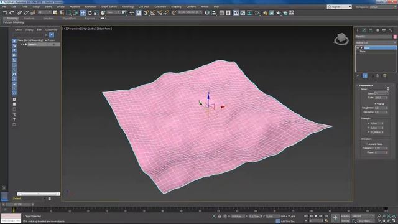Screen dimensions: 398x224
Task: Toggle the Angle Snap icon
Action: point(153,12)
